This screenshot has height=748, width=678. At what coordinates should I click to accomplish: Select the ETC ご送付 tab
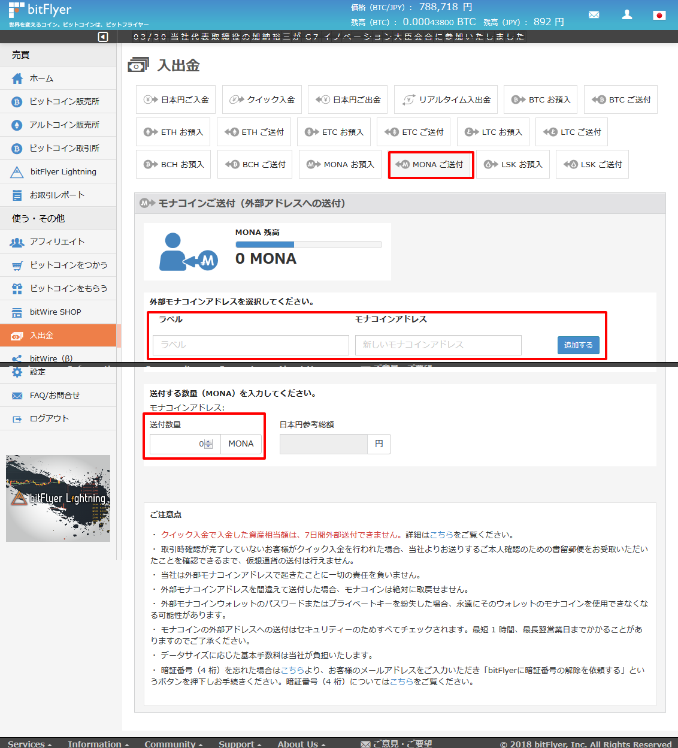pos(414,132)
